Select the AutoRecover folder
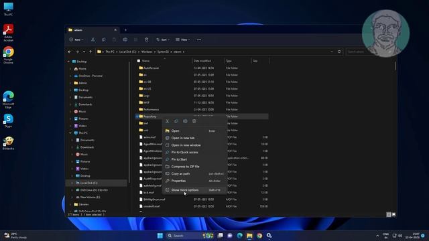The image size is (429, 241). click(x=151, y=68)
